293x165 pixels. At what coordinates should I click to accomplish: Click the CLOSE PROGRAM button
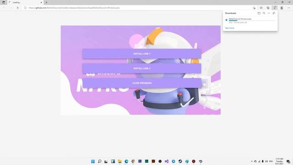tap(141, 83)
